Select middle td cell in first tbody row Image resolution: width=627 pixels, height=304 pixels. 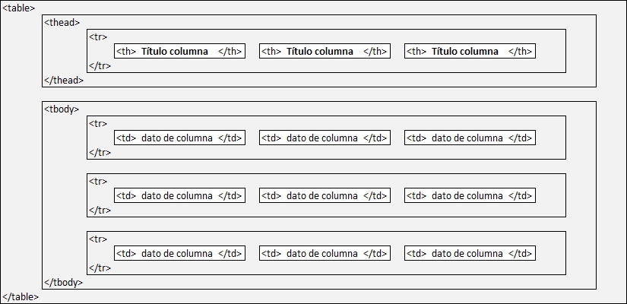pyautogui.click(x=325, y=138)
